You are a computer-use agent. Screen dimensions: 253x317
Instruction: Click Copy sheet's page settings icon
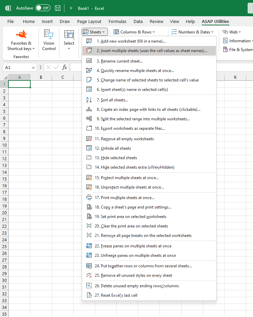coord(89,207)
